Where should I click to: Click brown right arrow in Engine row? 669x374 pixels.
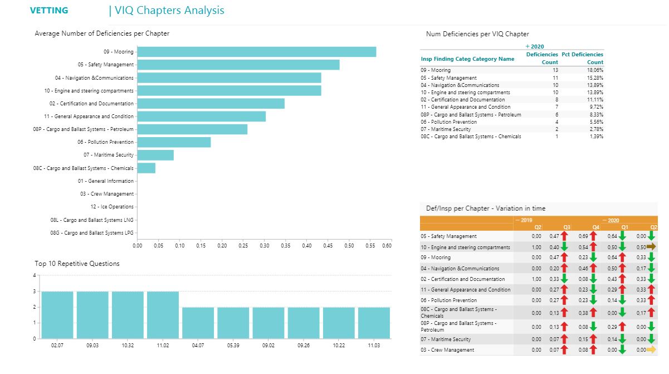click(651, 247)
